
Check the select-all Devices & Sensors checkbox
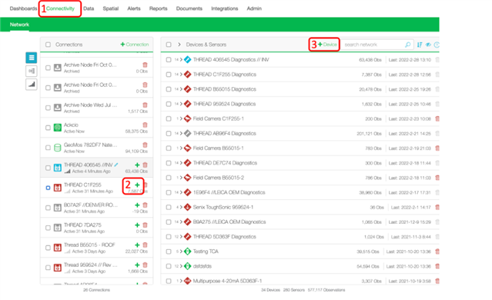coord(169,45)
